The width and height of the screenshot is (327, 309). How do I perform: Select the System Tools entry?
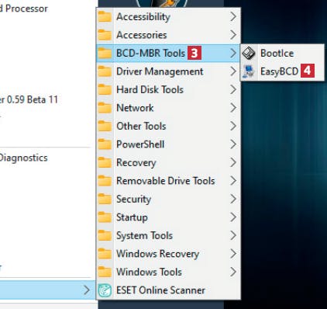tap(168, 235)
